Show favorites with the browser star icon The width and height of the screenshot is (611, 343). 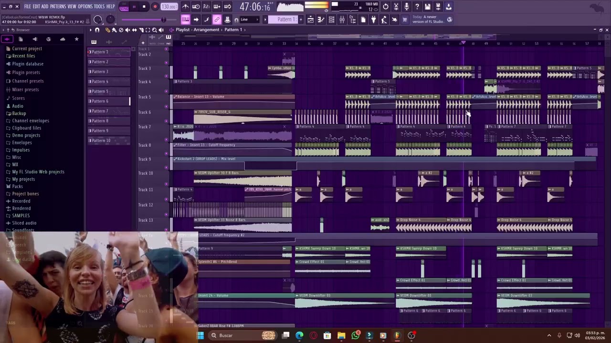point(76,39)
